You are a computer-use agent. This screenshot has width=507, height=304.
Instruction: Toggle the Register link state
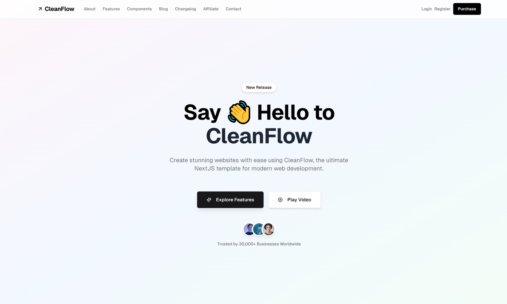click(442, 9)
